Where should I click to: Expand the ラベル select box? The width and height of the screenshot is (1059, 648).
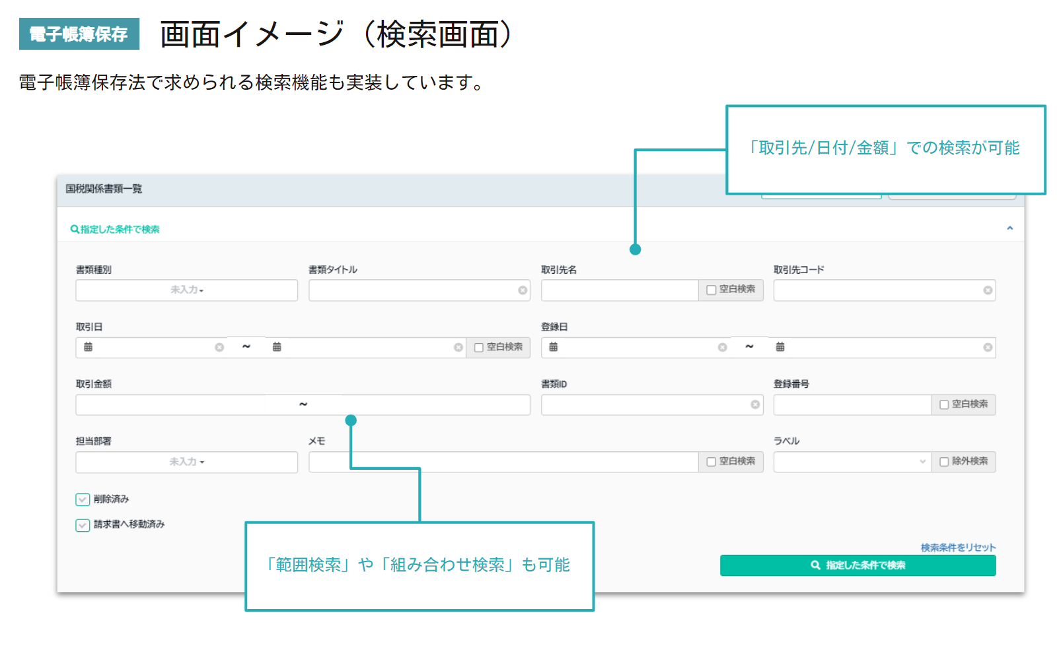pos(852,462)
